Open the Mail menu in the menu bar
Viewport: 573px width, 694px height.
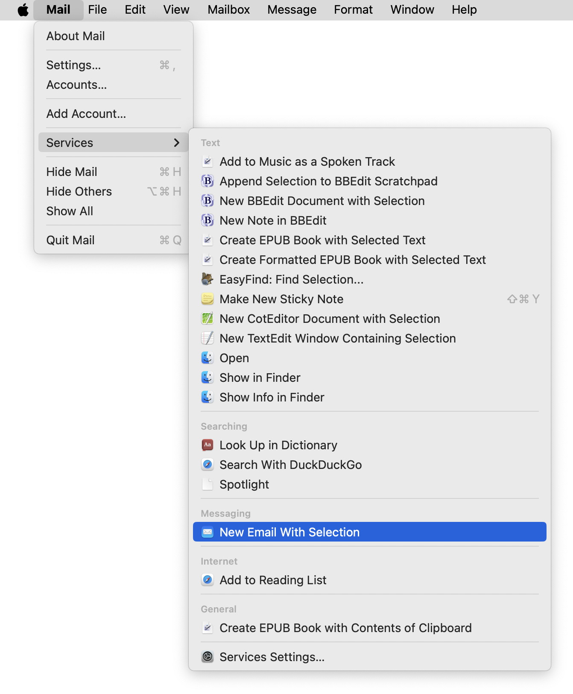coord(58,10)
